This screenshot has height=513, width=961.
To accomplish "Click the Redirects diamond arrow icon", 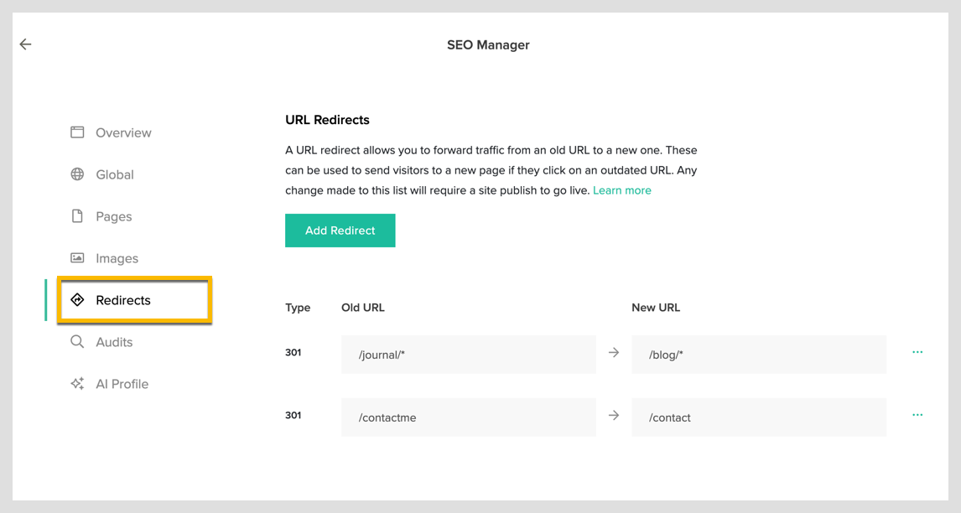I will (x=77, y=300).
